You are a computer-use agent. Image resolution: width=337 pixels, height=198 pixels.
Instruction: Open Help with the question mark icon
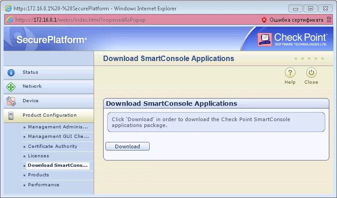[290, 73]
